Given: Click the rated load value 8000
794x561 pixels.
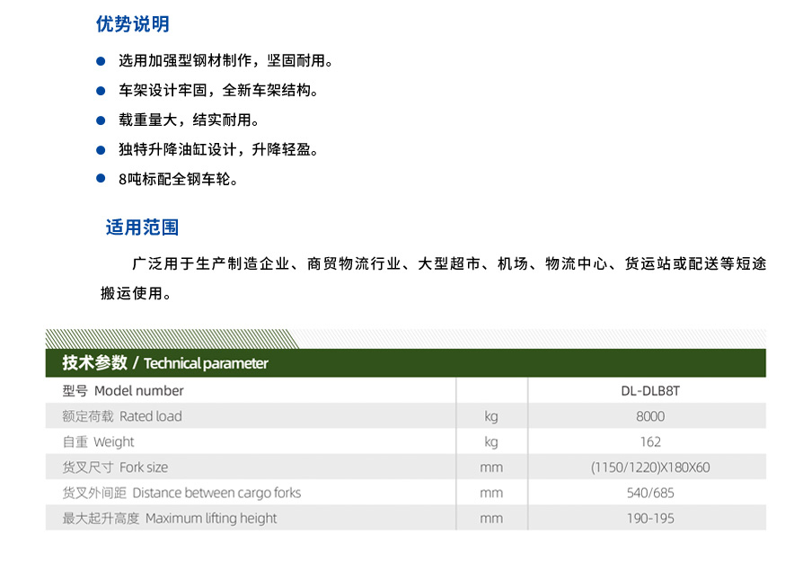Looking at the screenshot, I should 650,416.
